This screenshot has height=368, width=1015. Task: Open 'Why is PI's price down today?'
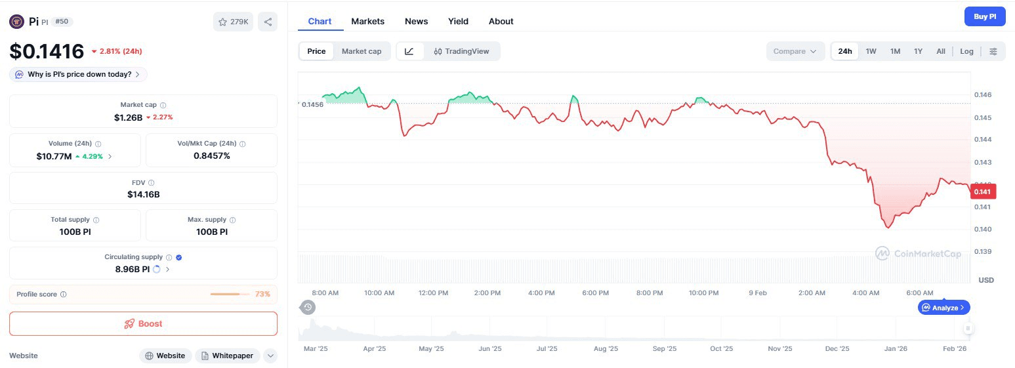pos(78,74)
